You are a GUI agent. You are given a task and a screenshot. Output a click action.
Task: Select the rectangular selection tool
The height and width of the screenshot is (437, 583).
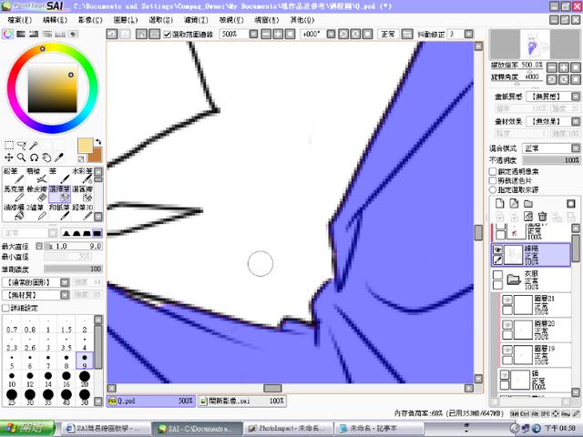coord(9,145)
